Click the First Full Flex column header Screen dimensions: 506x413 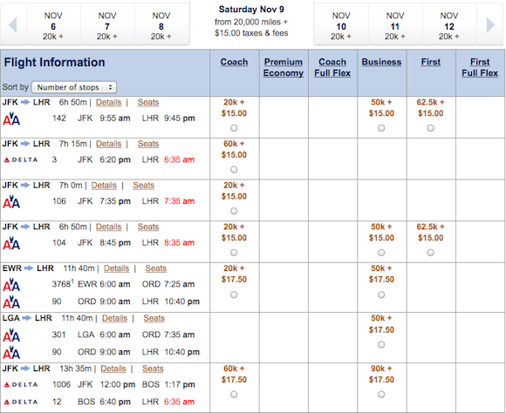tap(480, 67)
